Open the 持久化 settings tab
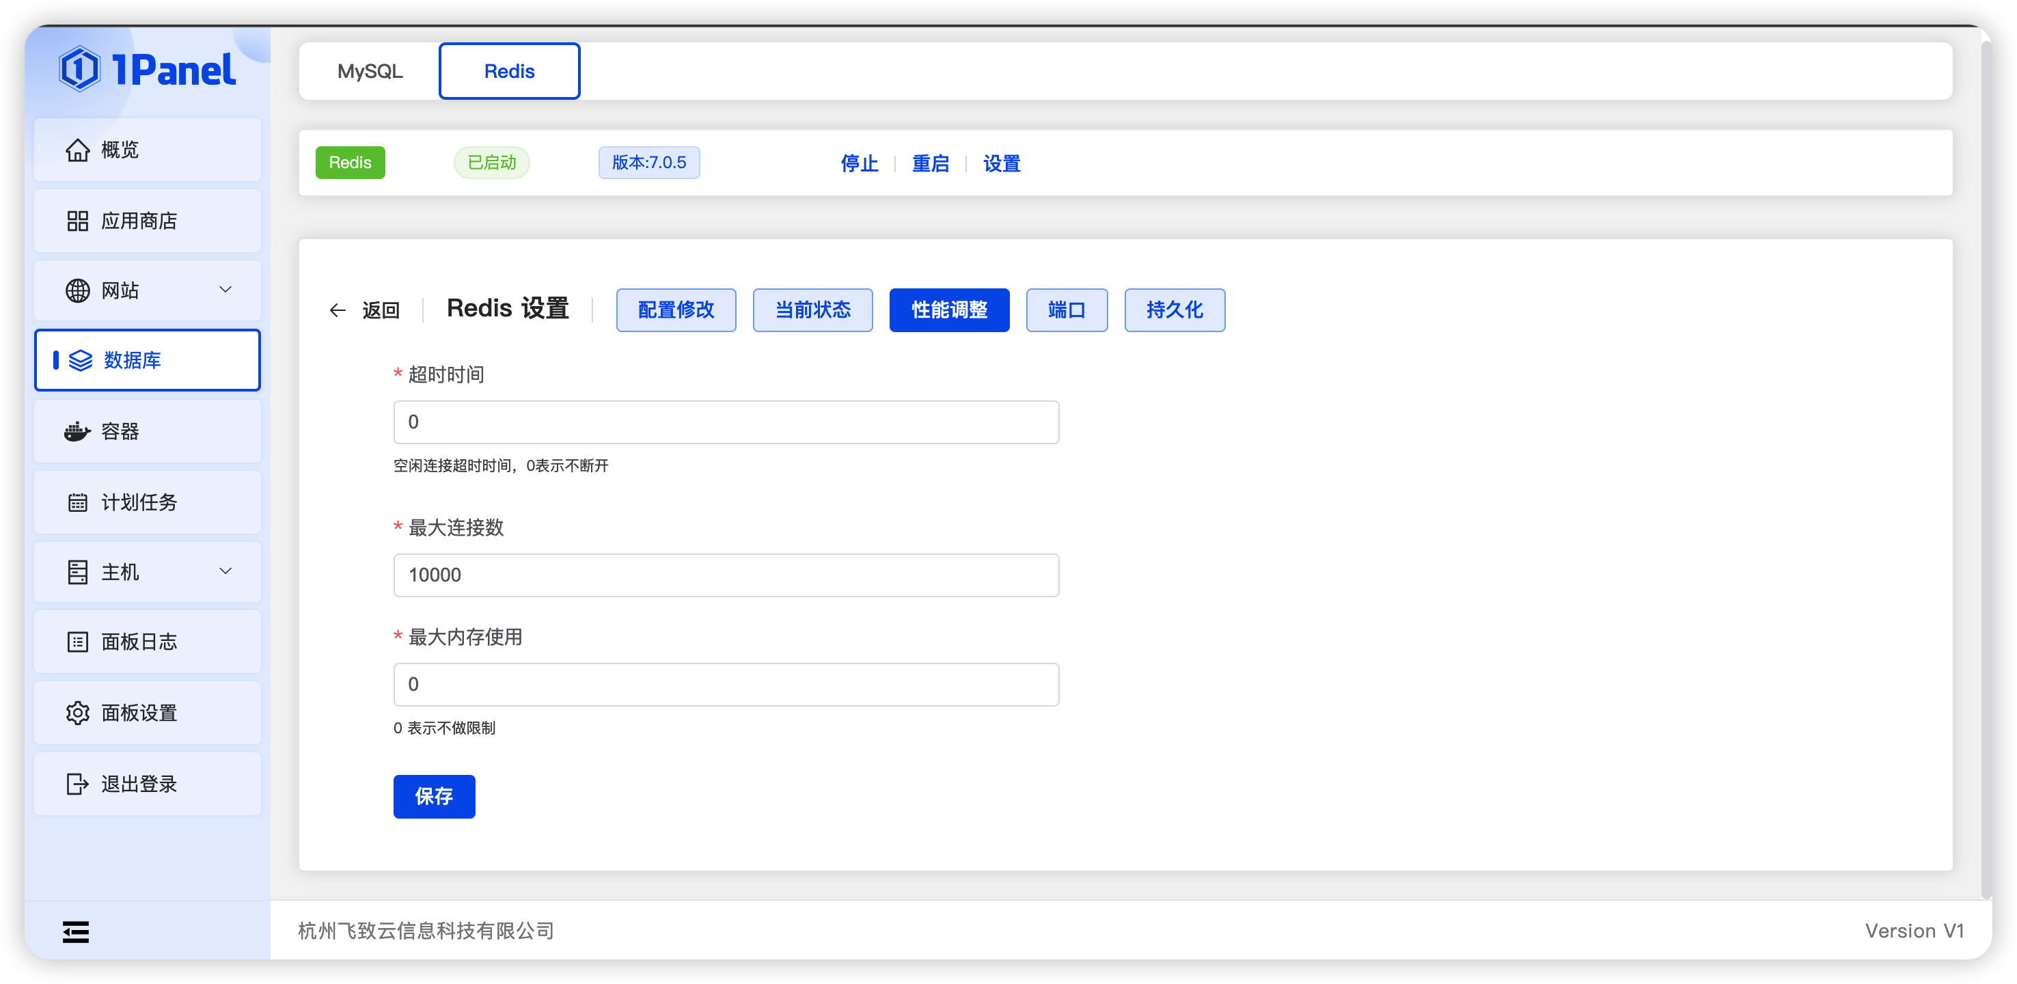 (1174, 310)
